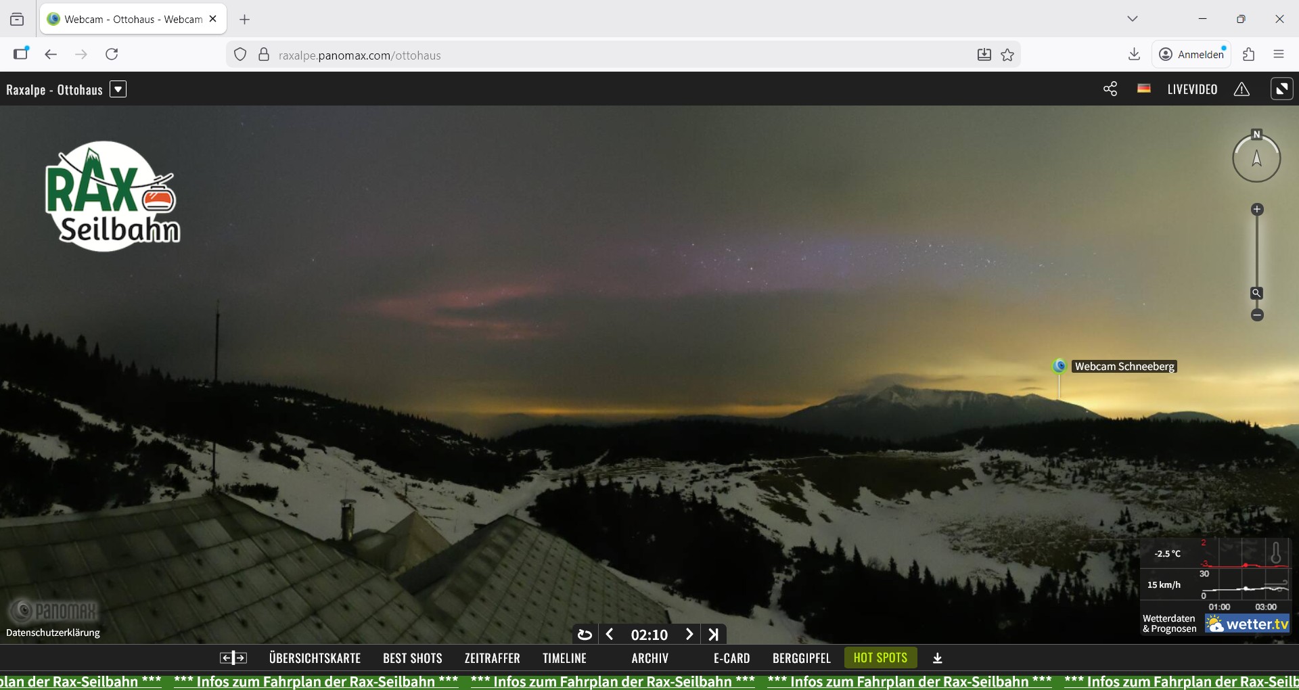Zoom in with the plus button
Image resolution: width=1299 pixels, height=690 pixels.
pos(1257,210)
